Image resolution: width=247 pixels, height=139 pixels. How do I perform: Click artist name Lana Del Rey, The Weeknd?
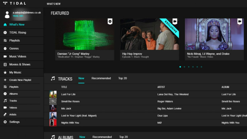coord(173,94)
